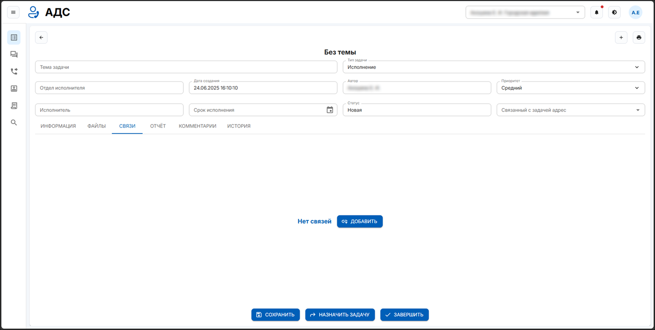655x330 pixels.
Task: Click the ДОБАВИТЬ link button
Action: click(x=360, y=221)
